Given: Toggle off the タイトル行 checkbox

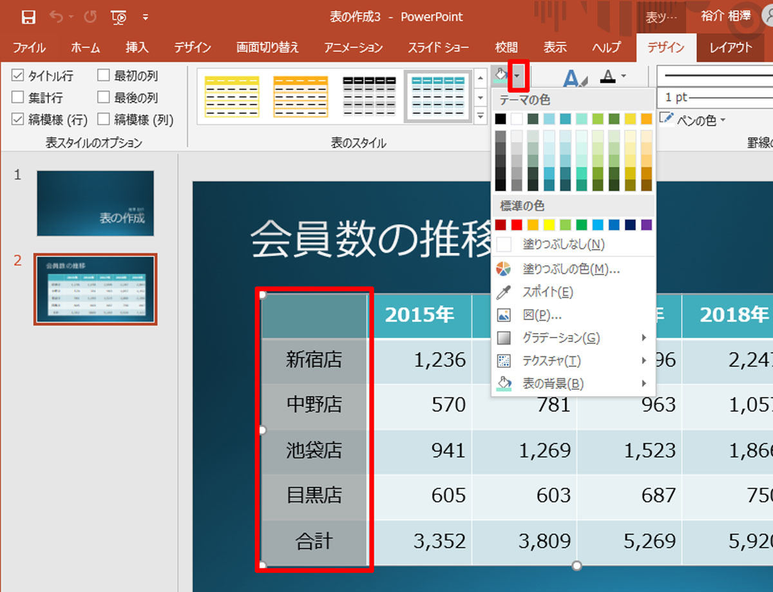Looking at the screenshot, I should point(15,75).
